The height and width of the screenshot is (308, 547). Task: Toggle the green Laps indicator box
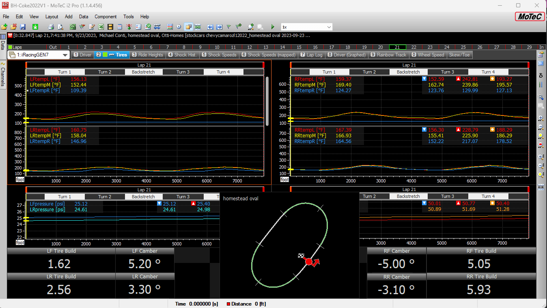pos(10,47)
